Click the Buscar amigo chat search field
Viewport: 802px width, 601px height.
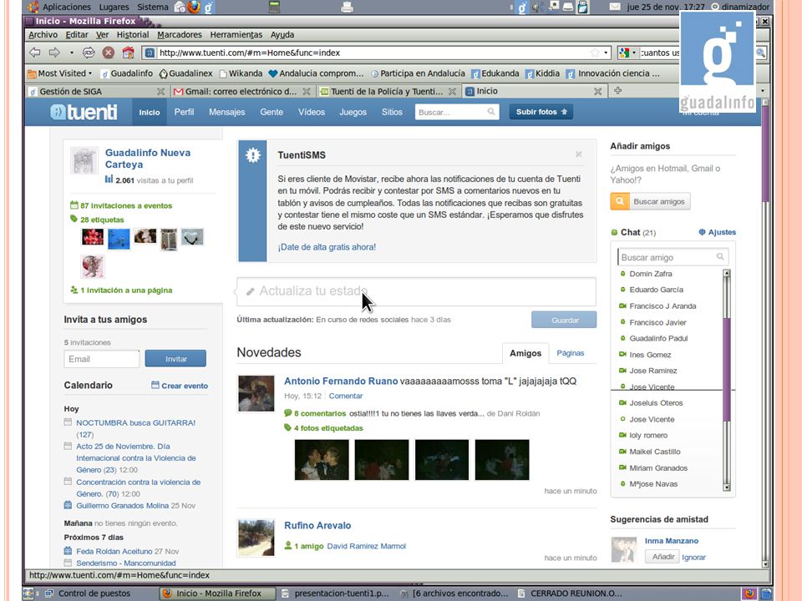[x=672, y=257]
